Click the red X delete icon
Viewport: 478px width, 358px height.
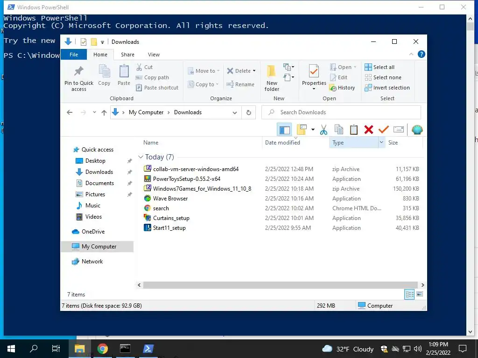coord(369,130)
